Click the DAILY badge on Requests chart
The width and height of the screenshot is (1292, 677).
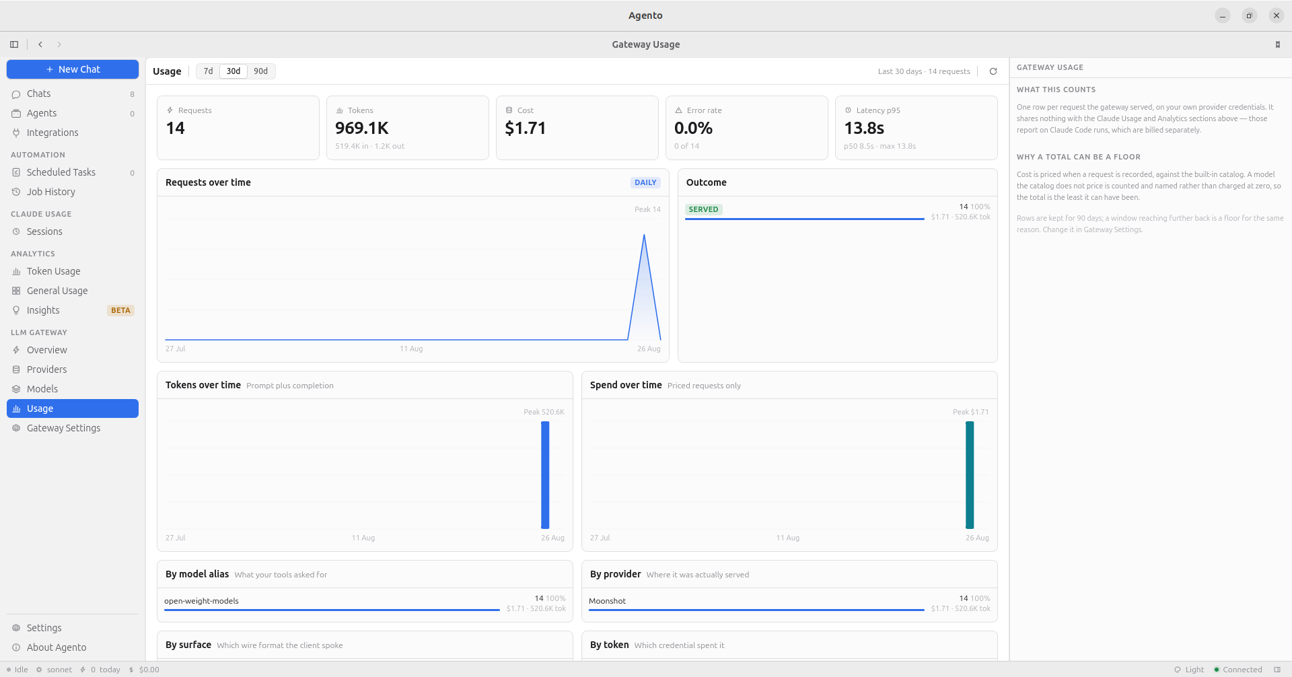(x=645, y=183)
